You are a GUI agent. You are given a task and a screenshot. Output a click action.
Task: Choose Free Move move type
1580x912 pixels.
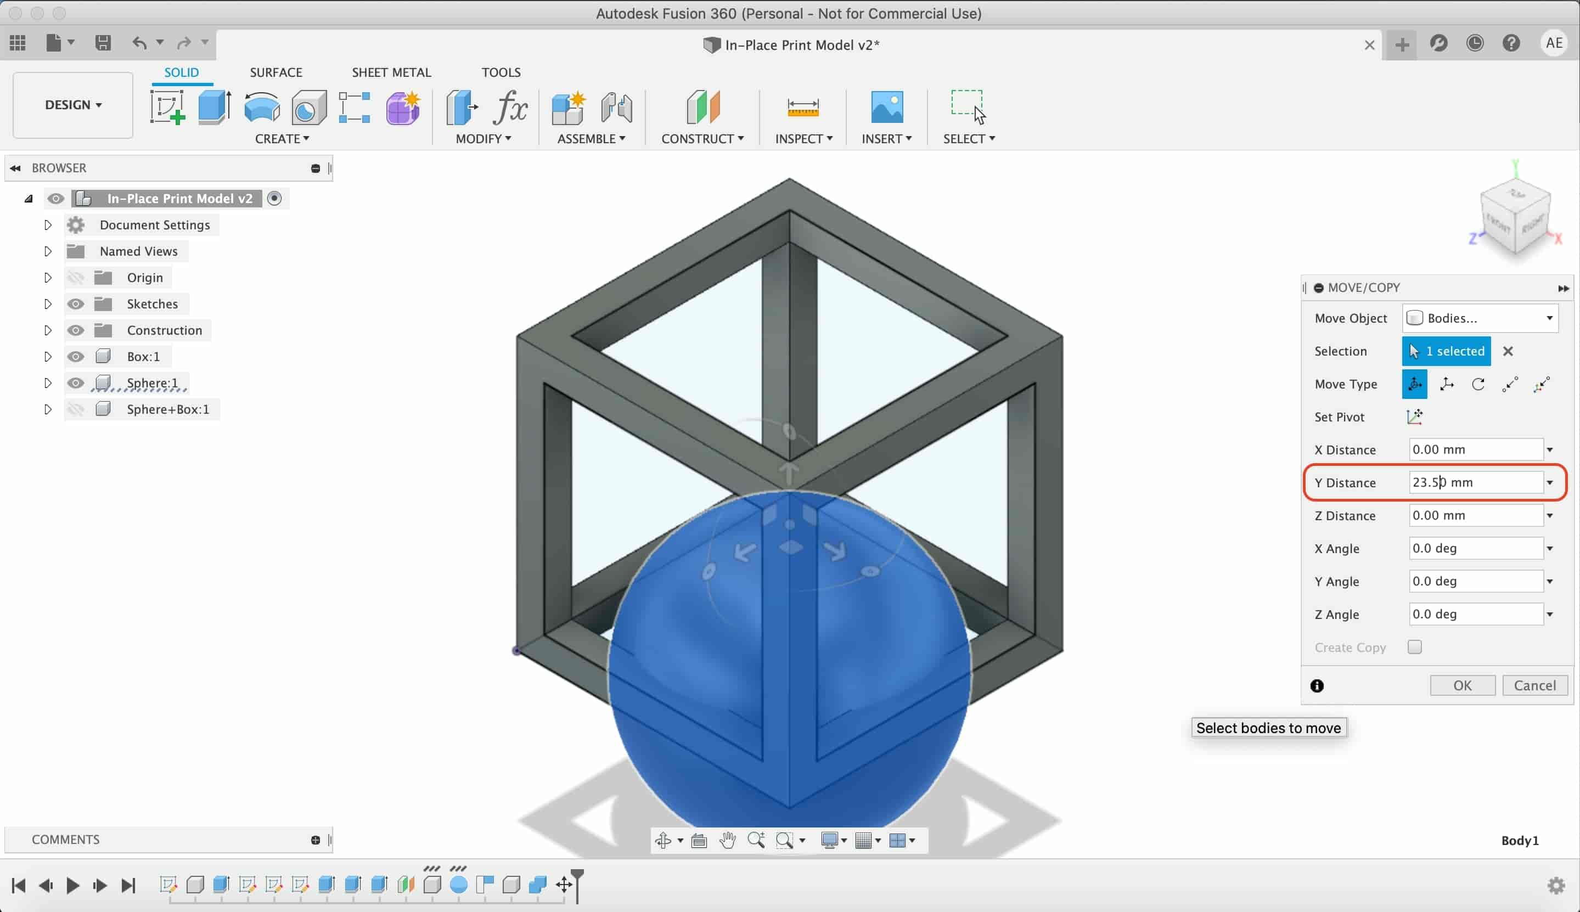(x=1415, y=384)
